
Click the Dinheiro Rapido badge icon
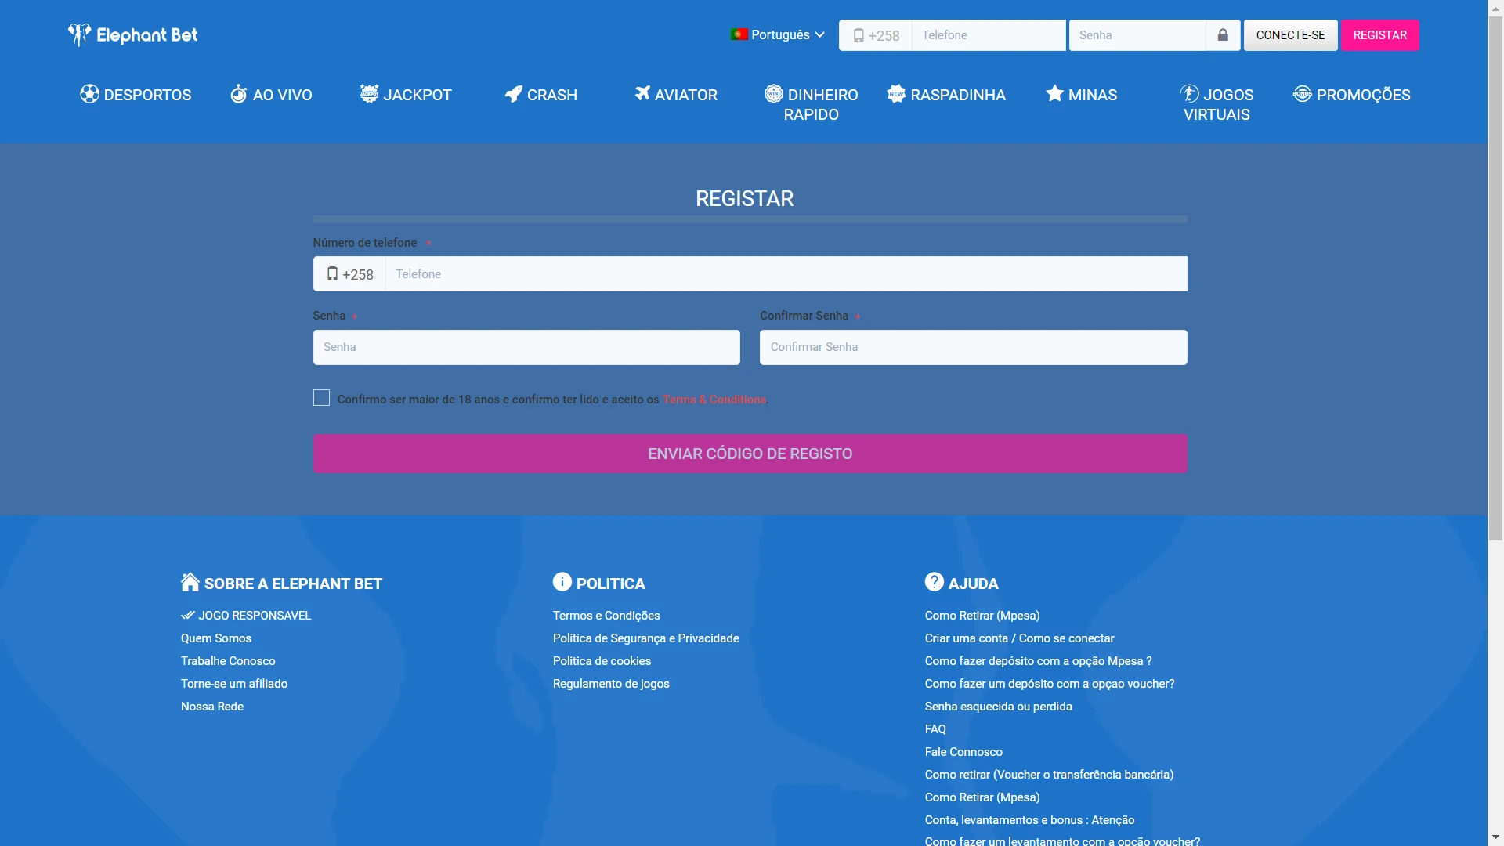pyautogui.click(x=774, y=94)
